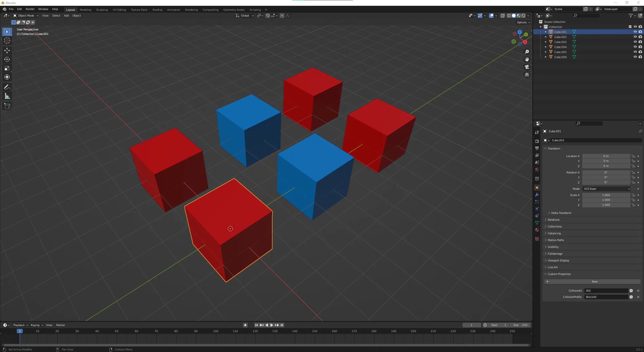Expand the Relations panel
The height and width of the screenshot is (352, 644).
click(x=553, y=219)
